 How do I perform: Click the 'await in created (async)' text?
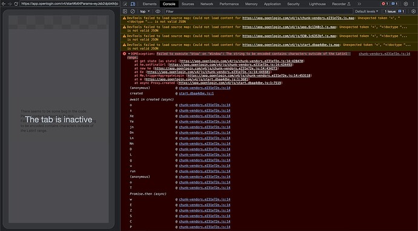(151, 99)
